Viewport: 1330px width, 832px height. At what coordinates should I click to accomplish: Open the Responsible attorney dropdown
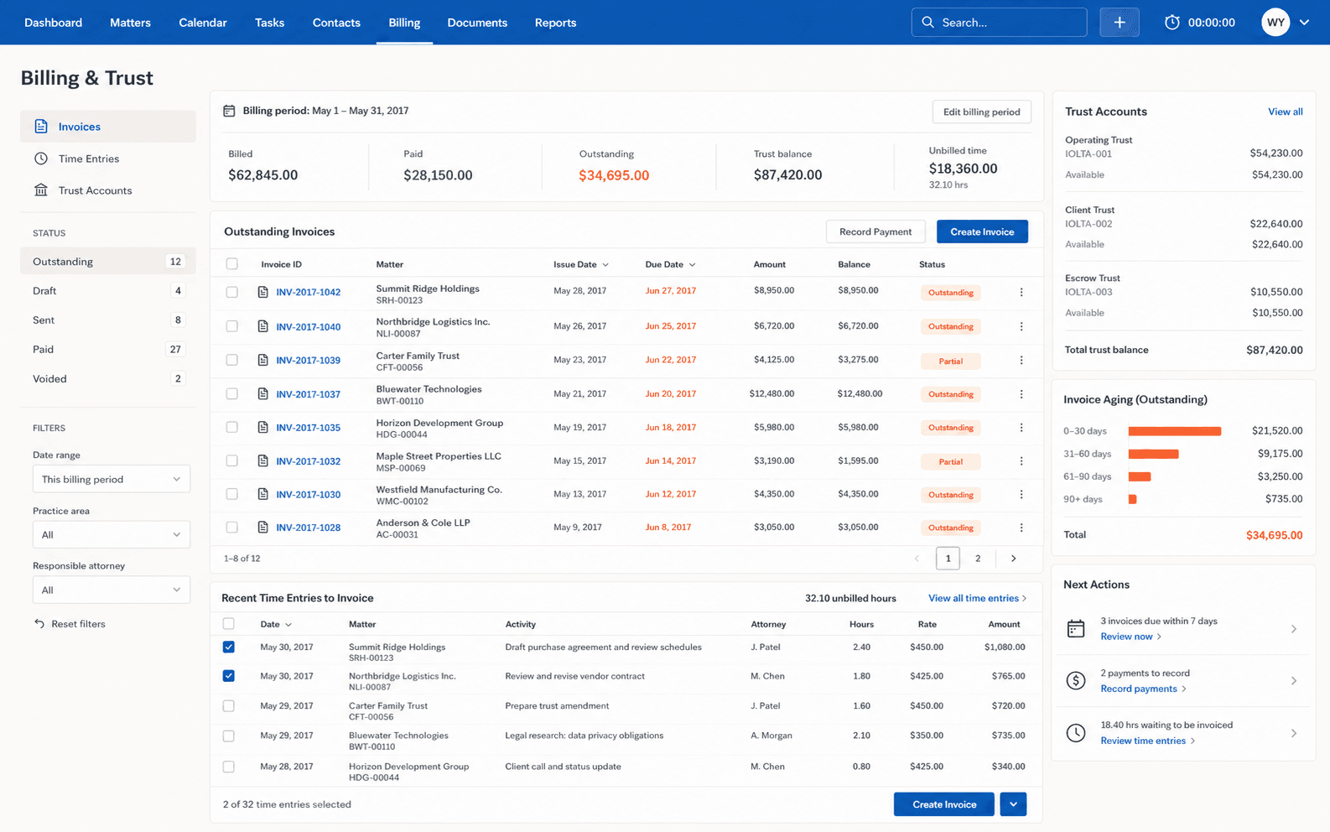tap(112, 590)
